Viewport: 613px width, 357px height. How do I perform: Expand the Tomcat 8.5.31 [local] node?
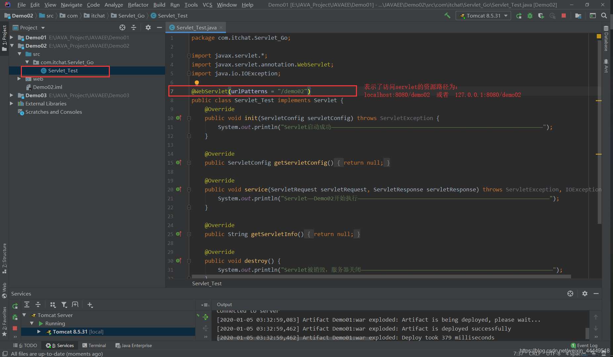[39, 332]
